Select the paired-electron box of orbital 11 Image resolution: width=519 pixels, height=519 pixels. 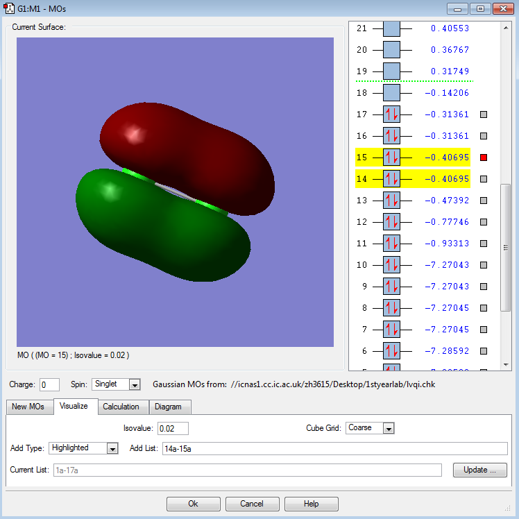[391, 244]
